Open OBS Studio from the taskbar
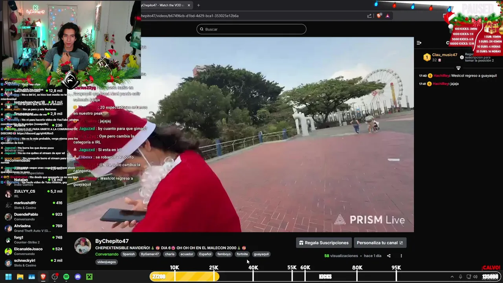Image resolution: width=503 pixels, height=283 pixels. click(55, 277)
